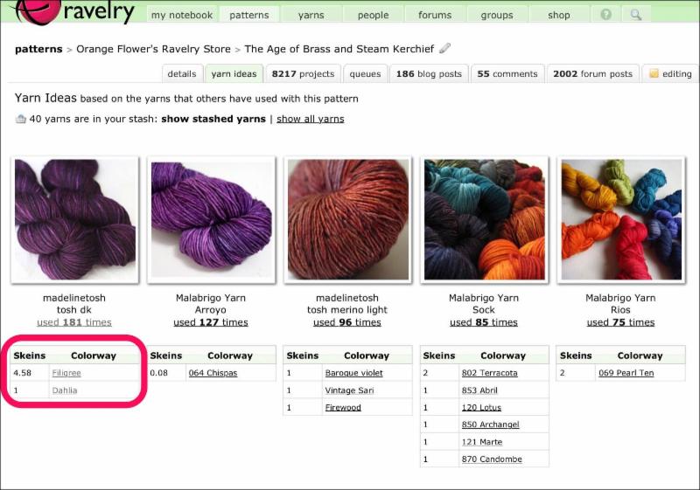The height and width of the screenshot is (490, 700).
Task: Go to the shop menu item
Action: pyautogui.click(x=558, y=15)
